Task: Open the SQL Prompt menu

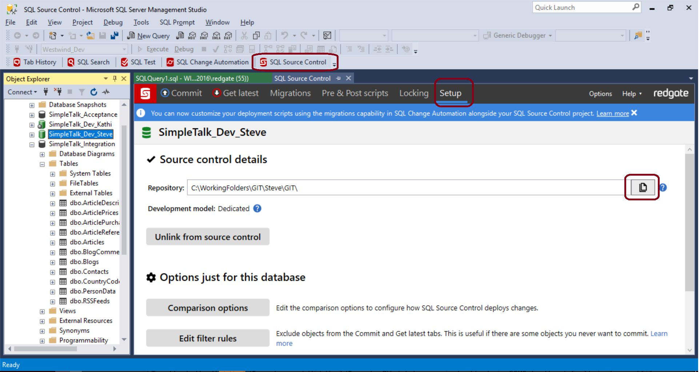Action: click(177, 23)
